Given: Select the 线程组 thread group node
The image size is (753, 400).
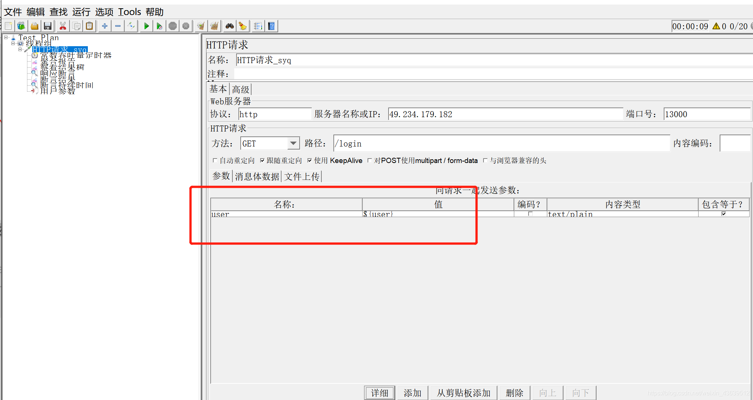Looking at the screenshot, I should [38, 43].
